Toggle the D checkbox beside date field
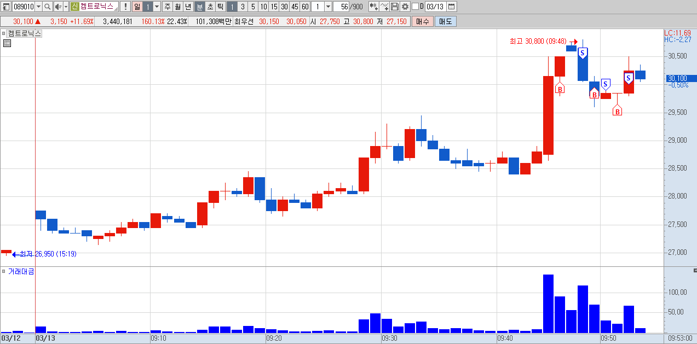Image resolution: width=697 pixels, height=344 pixels. [414, 7]
